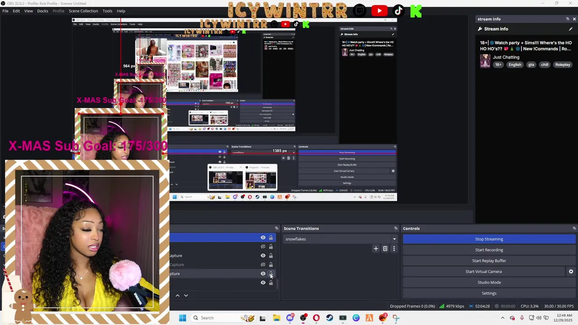
Task: Open the Edit menu
Action: tap(16, 11)
